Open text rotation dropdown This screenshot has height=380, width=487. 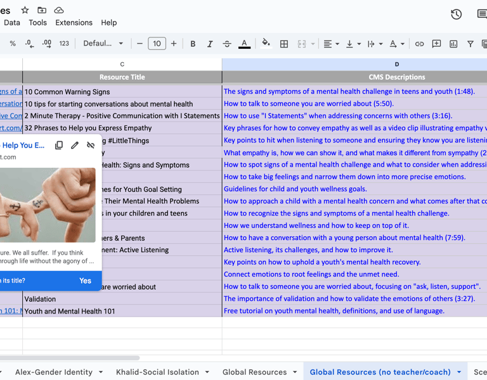point(396,44)
